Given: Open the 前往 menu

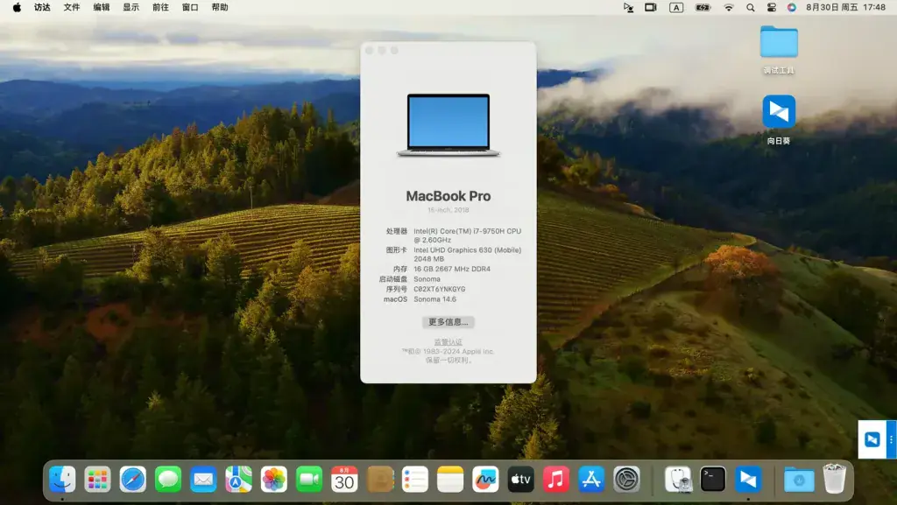Looking at the screenshot, I should (x=161, y=7).
